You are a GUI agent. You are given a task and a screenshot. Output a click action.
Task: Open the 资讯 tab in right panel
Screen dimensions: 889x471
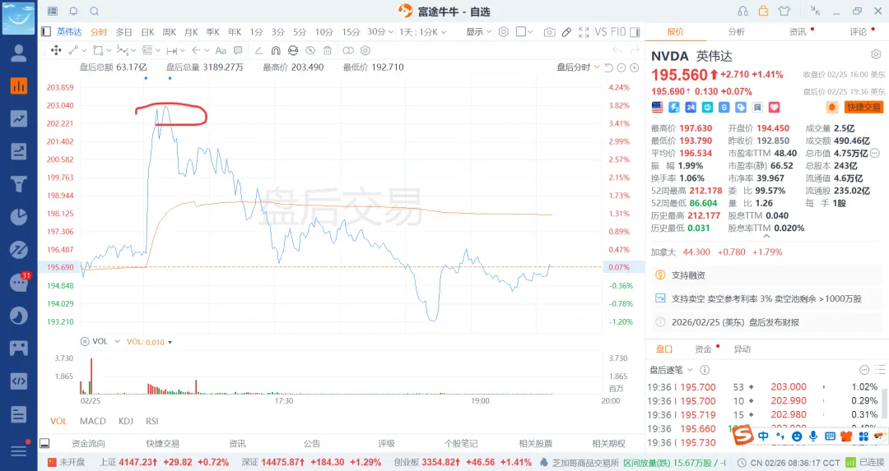tap(798, 32)
